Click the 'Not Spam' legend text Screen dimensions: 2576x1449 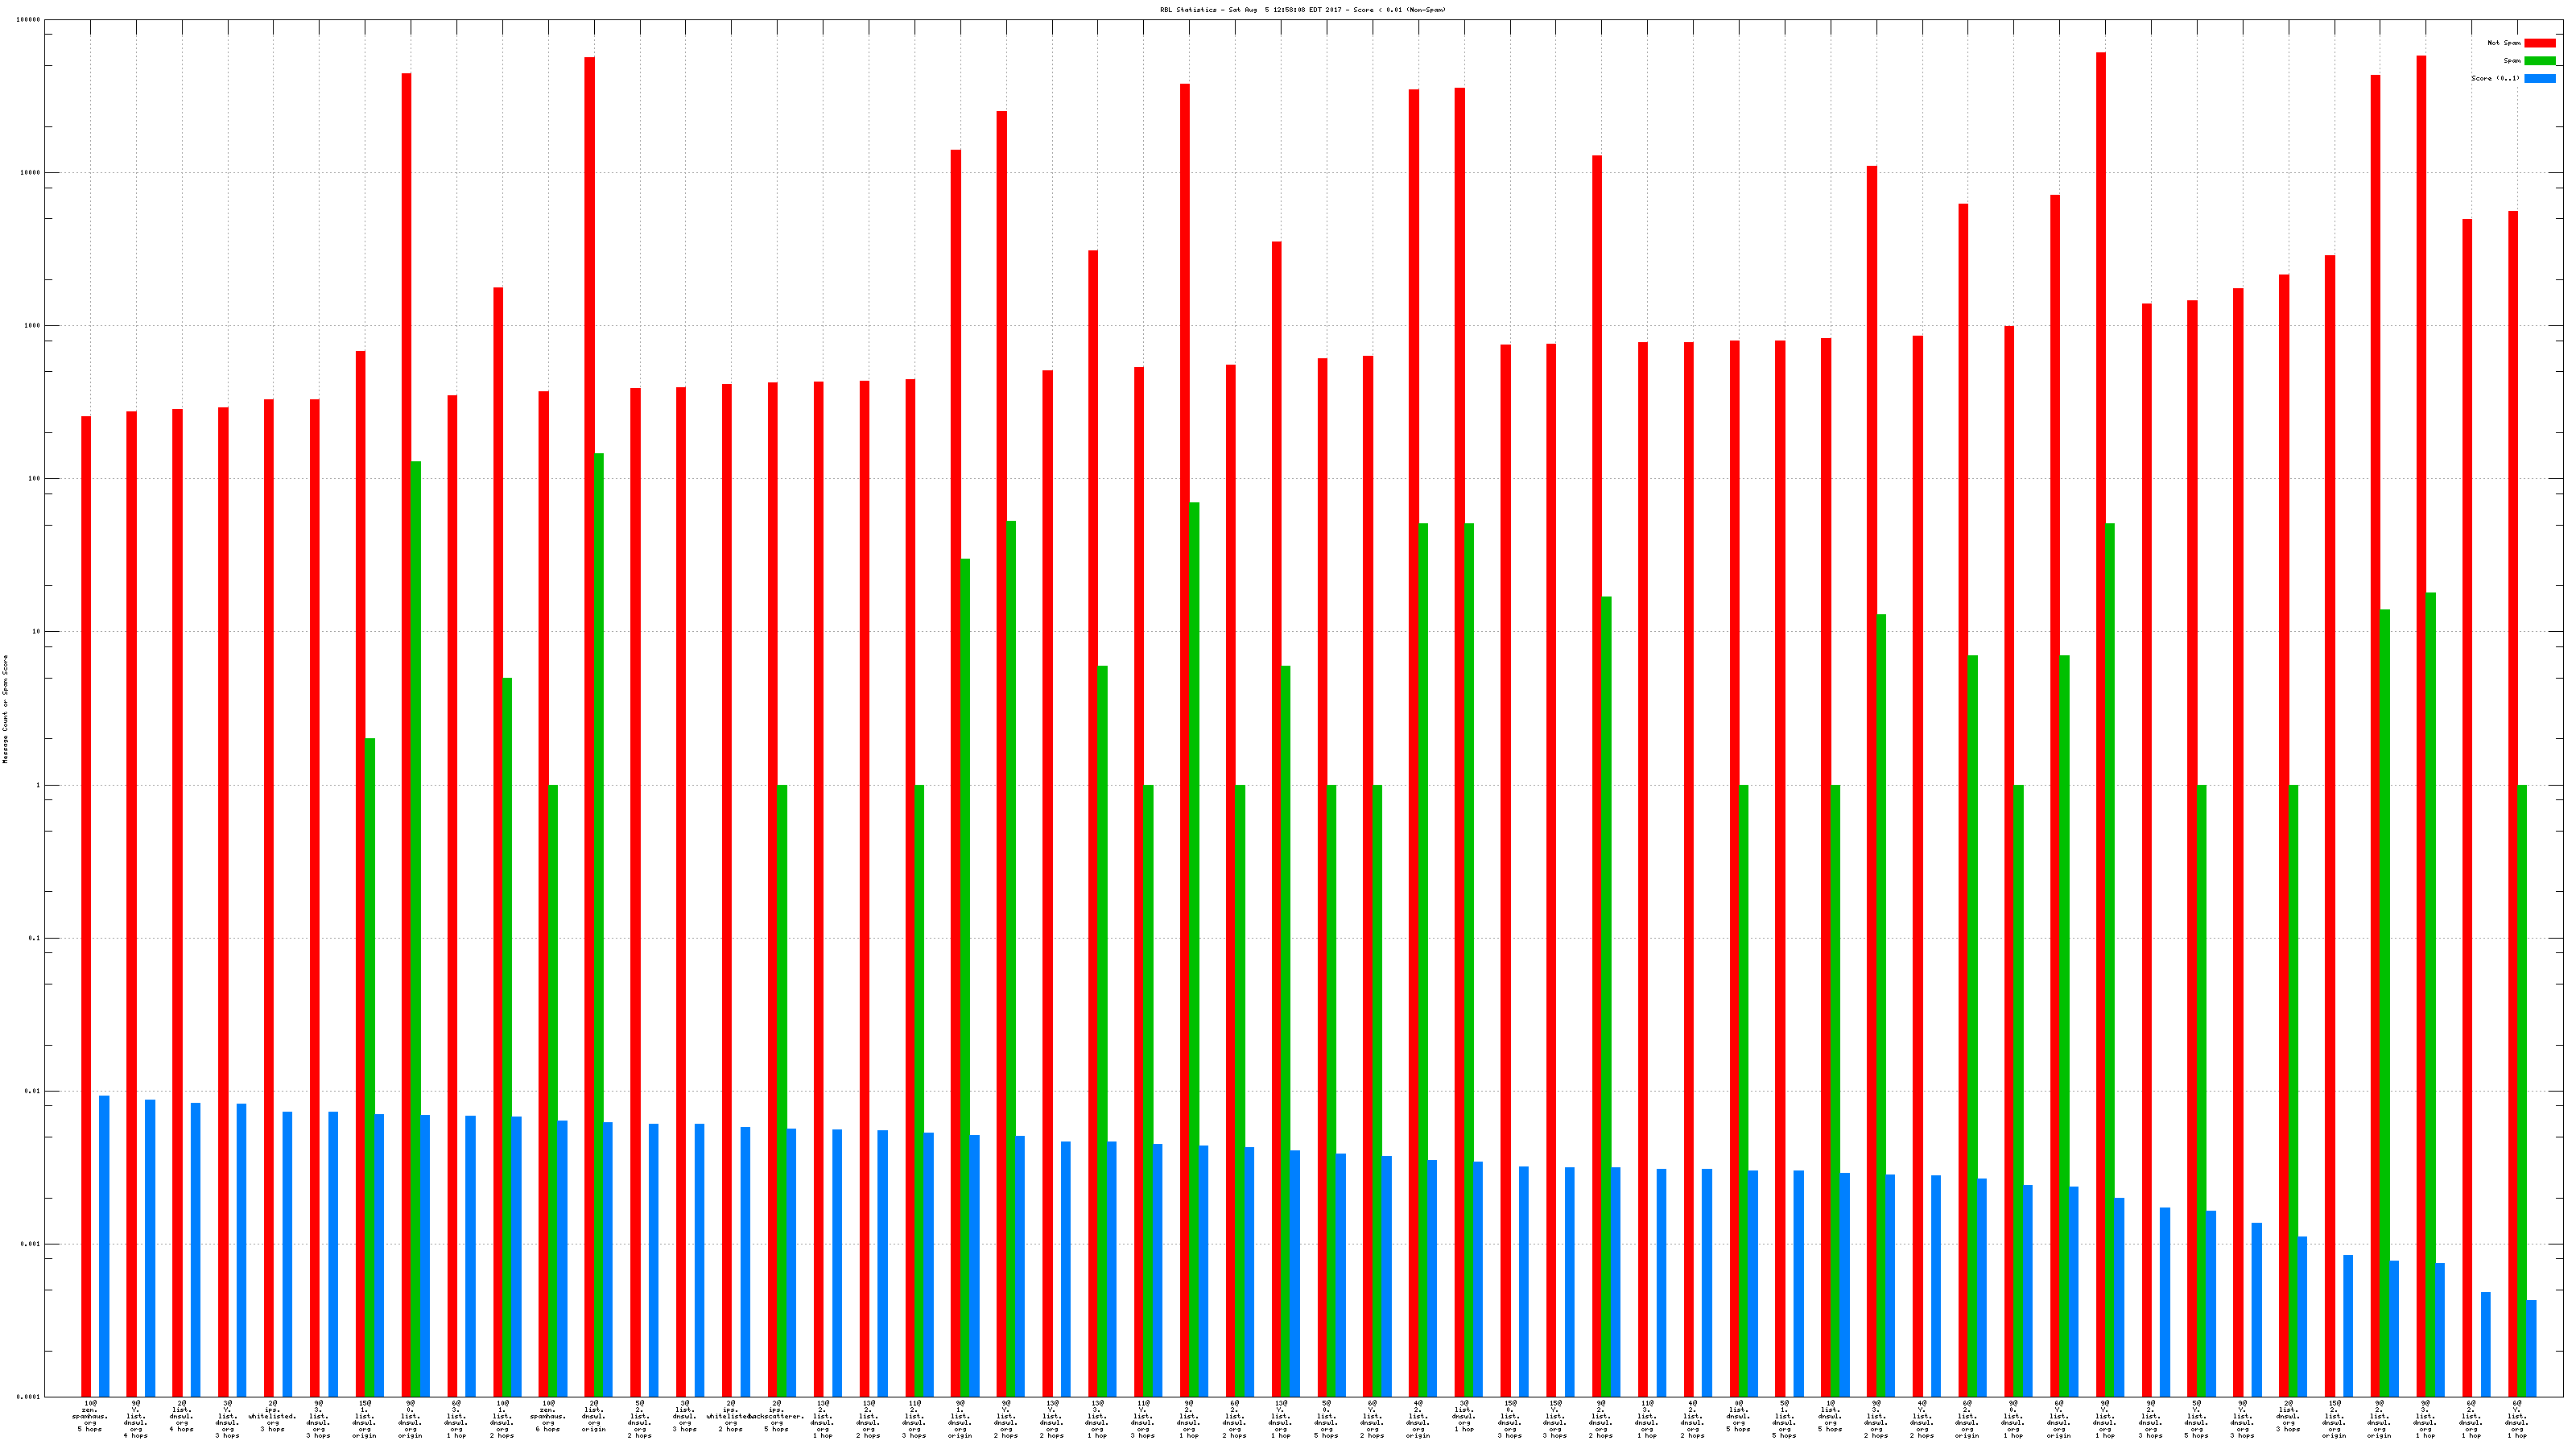coord(2504,43)
